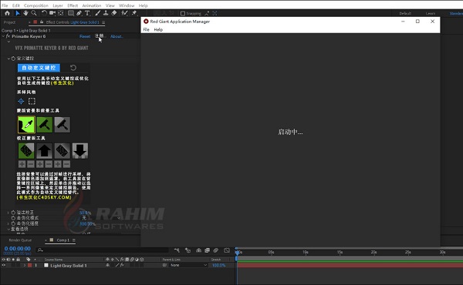The image size is (463, 285).
Task: Select the Unified Camera tool
Action: [52, 13]
